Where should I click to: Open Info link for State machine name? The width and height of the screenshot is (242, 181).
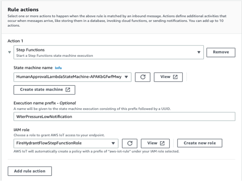[58, 68]
